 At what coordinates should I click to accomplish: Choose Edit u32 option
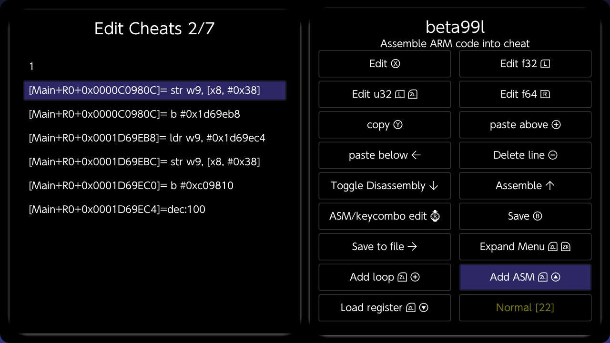385,94
